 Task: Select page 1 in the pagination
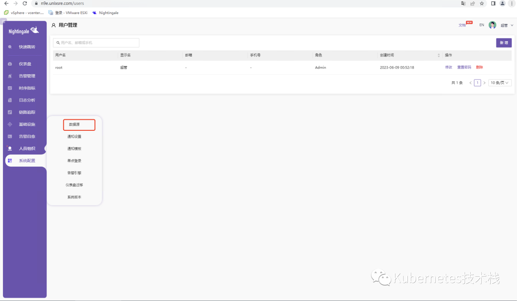click(477, 83)
